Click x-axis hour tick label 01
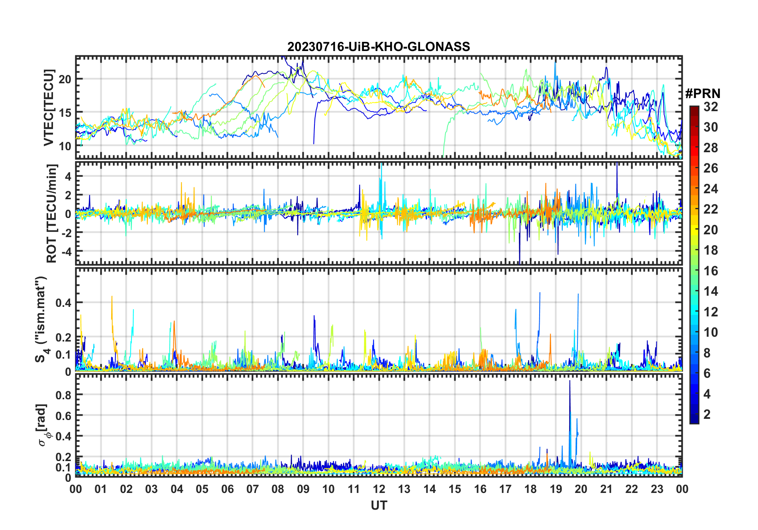758x530 pixels. click(101, 489)
